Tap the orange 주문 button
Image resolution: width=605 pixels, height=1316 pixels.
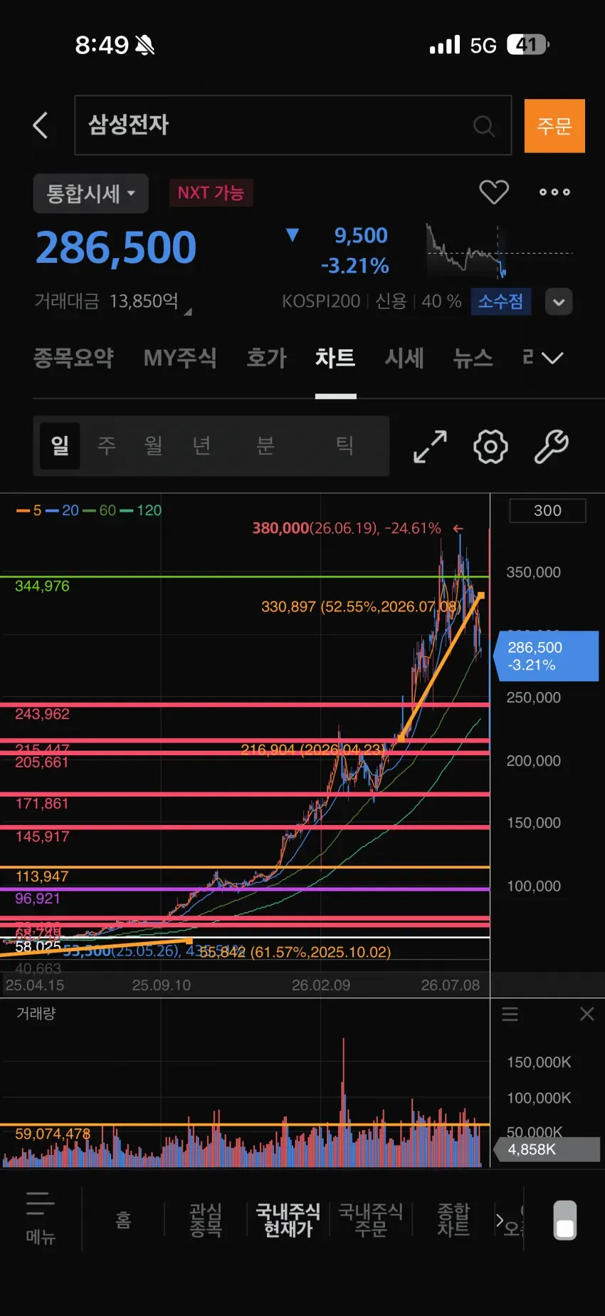[x=554, y=126]
